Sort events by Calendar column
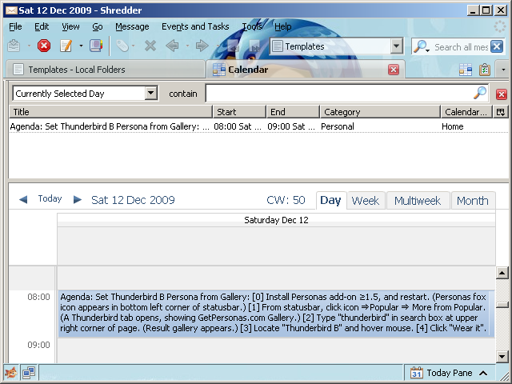 tap(466, 112)
